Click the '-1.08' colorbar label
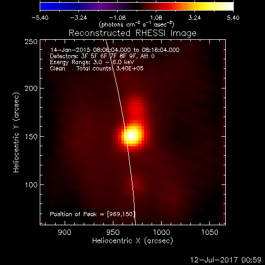Screen dimensions: 265x265 pos(117,17)
